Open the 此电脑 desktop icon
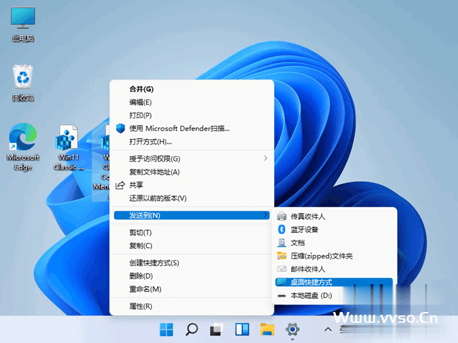The image size is (458, 343). click(x=23, y=24)
